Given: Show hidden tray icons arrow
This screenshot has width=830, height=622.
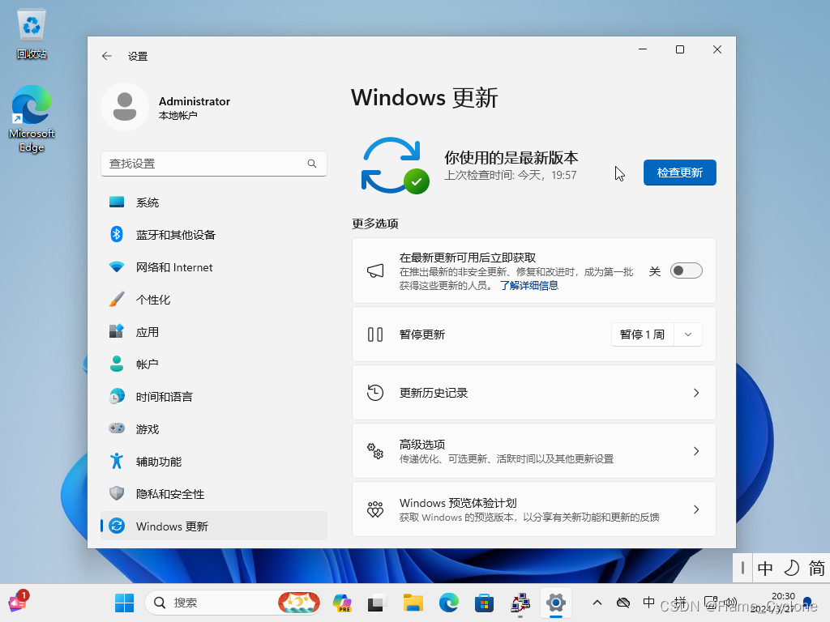Looking at the screenshot, I should 597,603.
